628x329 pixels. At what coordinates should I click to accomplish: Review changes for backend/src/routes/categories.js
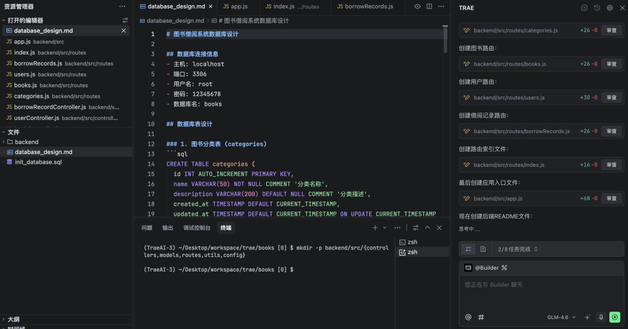[612, 30]
